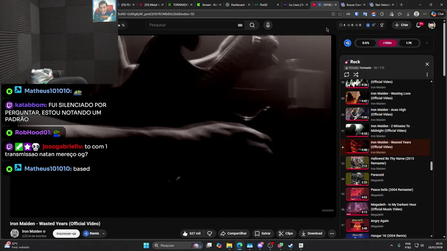Click the YouTube search magnifier button

pos(252,25)
